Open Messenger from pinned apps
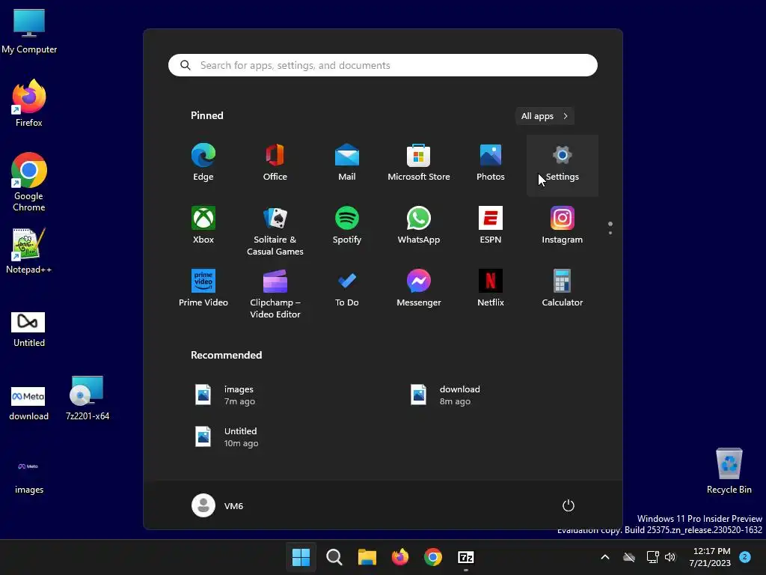Image resolution: width=766 pixels, height=575 pixels. pyautogui.click(x=419, y=288)
